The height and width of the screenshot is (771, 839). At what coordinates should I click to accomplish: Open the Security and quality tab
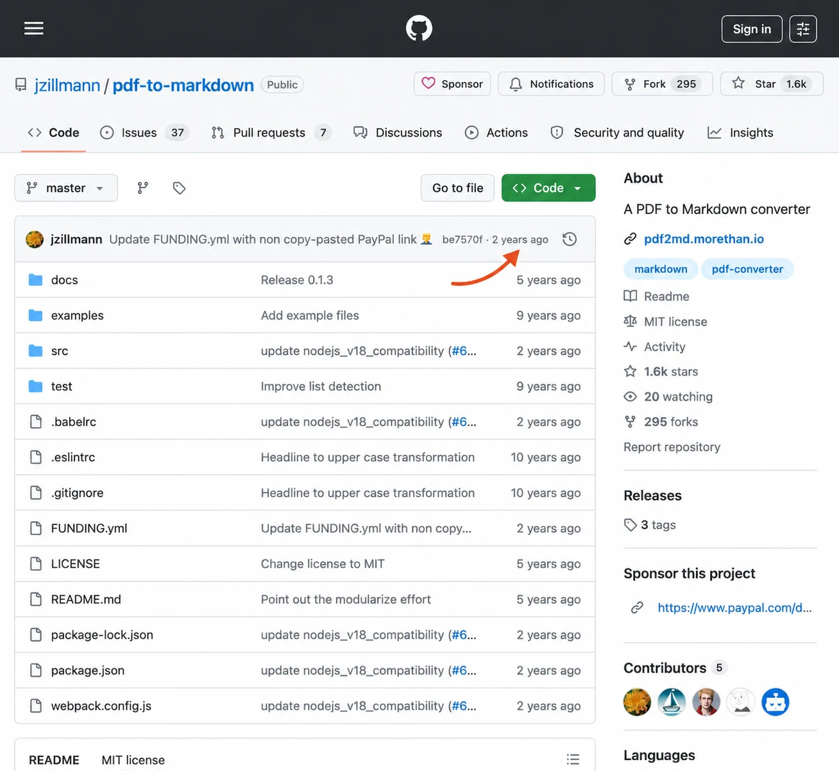(617, 133)
